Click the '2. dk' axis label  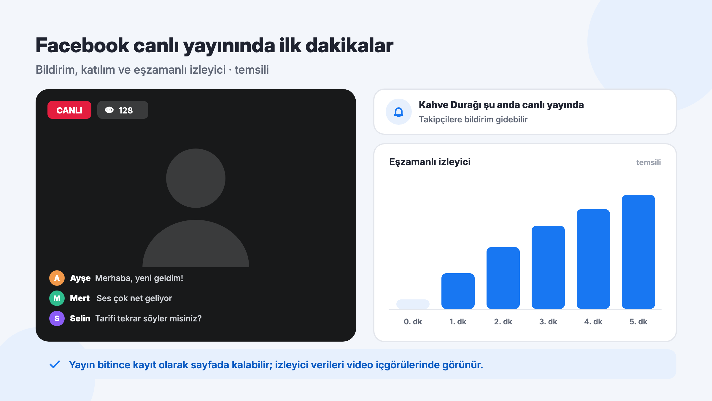tap(503, 322)
